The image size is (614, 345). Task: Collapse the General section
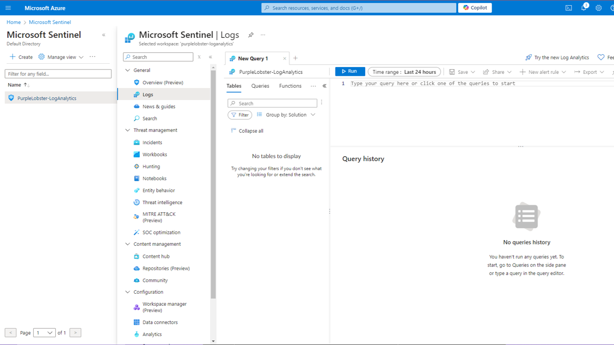click(128, 70)
